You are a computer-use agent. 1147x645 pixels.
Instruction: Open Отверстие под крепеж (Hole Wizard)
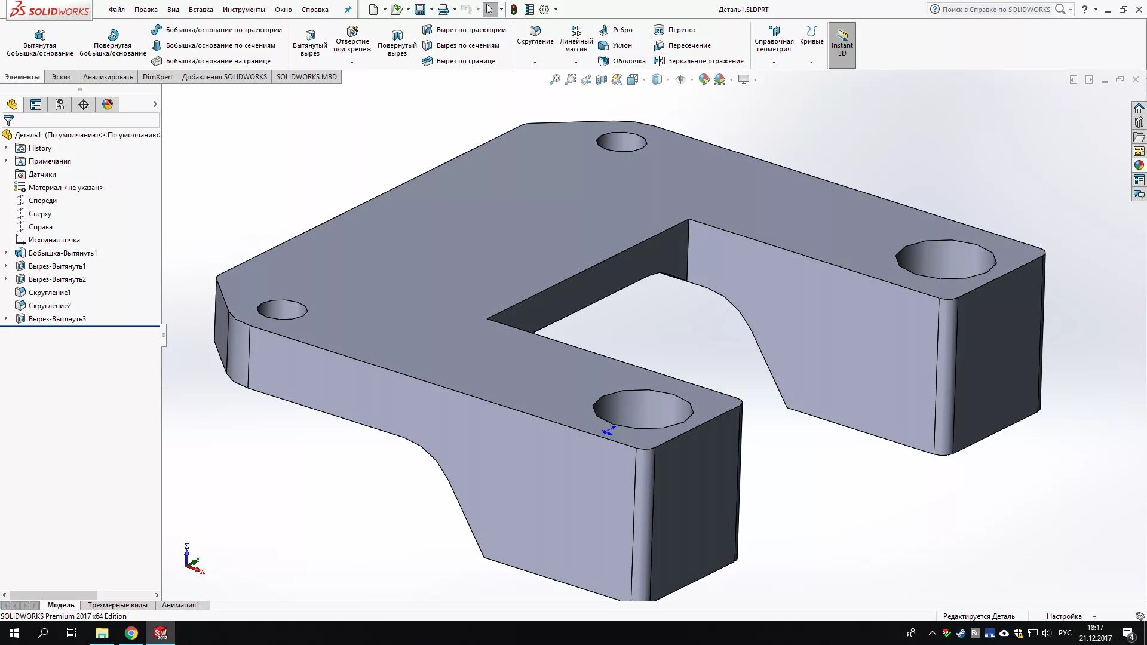pyautogui.click(x=352, y=39)
